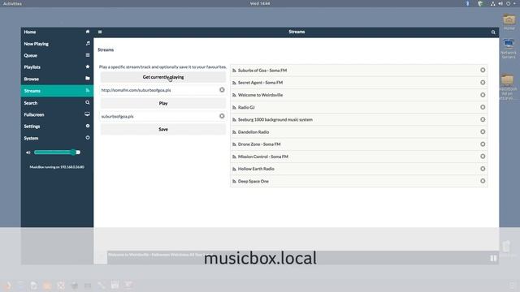Open Activities in the top bar

12,3
